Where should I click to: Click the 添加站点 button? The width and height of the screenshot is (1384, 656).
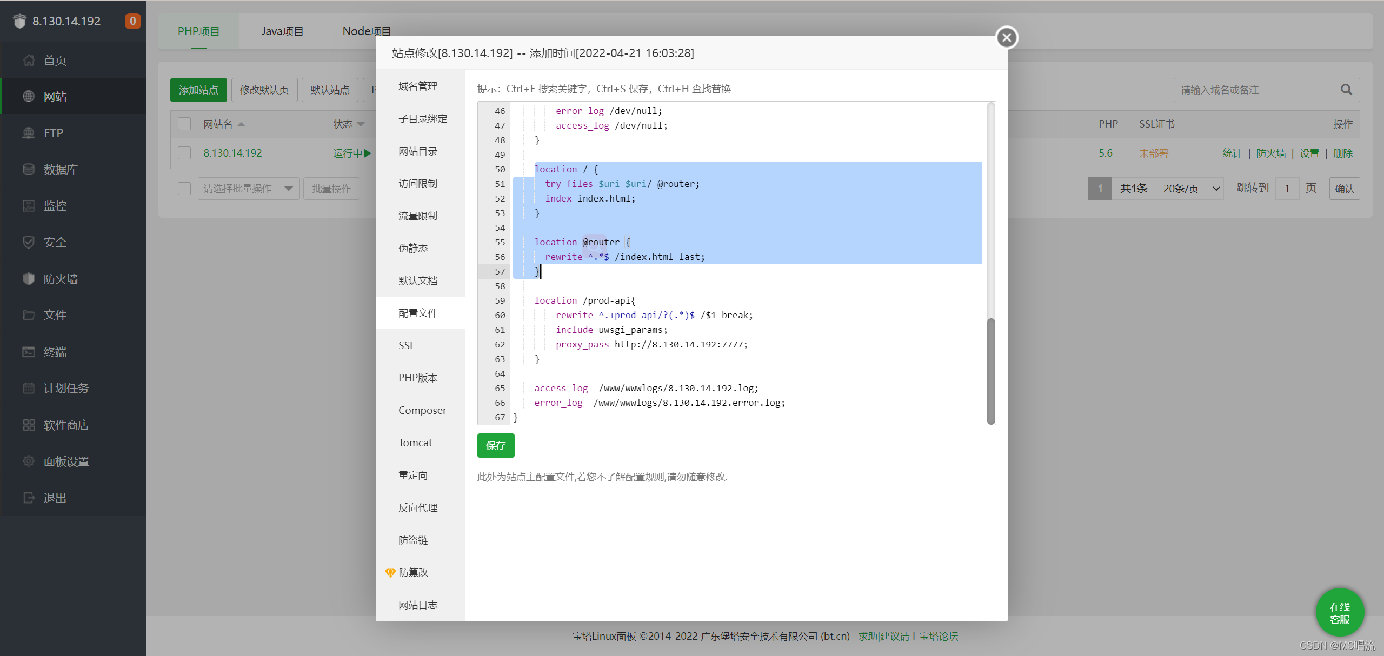point(198,90)
